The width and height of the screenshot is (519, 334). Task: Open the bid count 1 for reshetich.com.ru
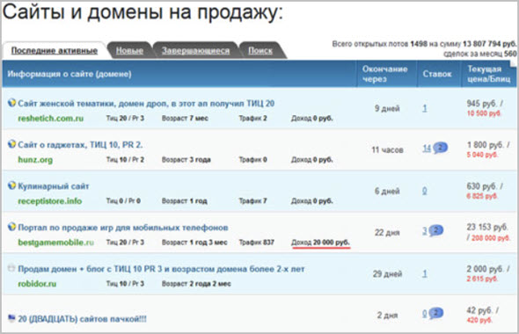425,108
